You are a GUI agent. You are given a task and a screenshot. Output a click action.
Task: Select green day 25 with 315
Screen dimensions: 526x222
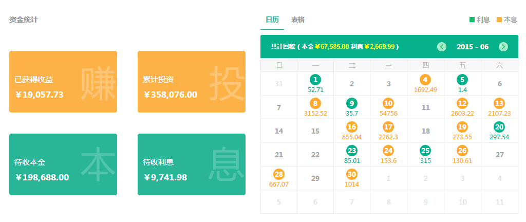(425, 151)
